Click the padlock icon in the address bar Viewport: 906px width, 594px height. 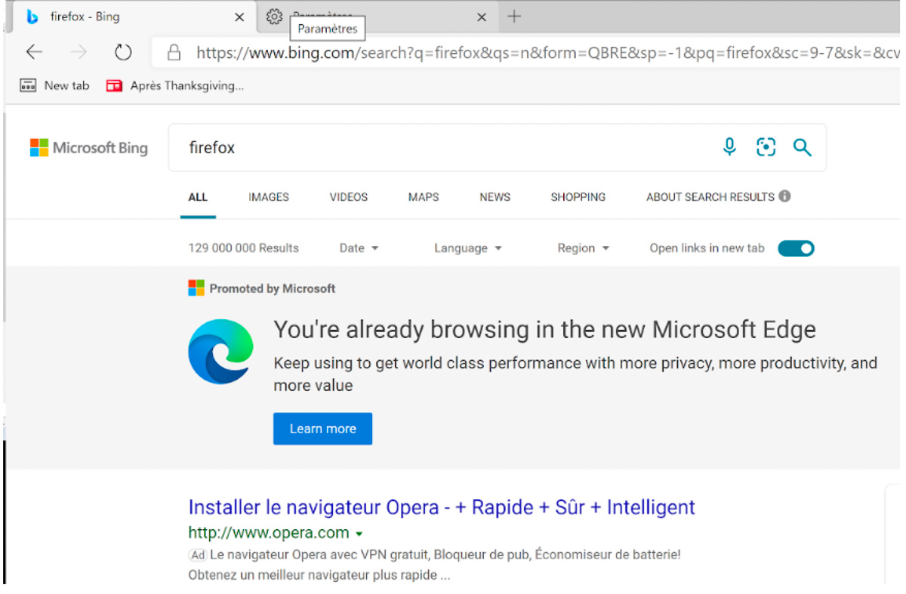174,52
